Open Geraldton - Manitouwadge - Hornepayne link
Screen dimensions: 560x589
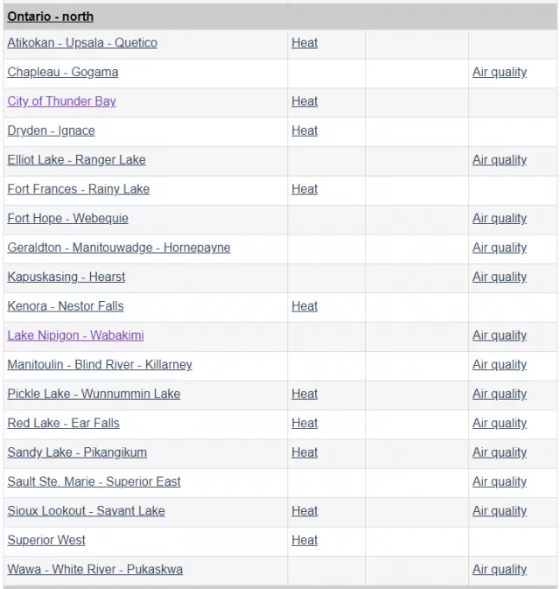pyautogui.click(x=119, y=248)
